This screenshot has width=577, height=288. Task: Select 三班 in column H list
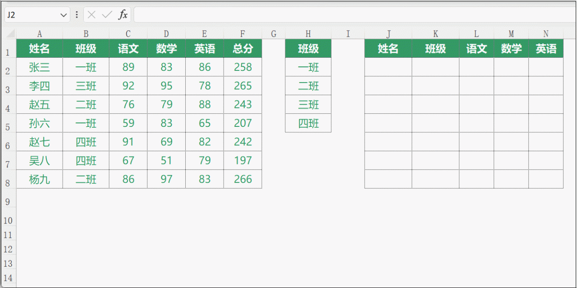pyautogui.click(x=308, y=105)
